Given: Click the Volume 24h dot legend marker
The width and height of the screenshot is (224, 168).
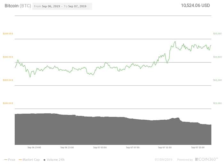Looking at the screenshot, I should click(x=44, y=159).
